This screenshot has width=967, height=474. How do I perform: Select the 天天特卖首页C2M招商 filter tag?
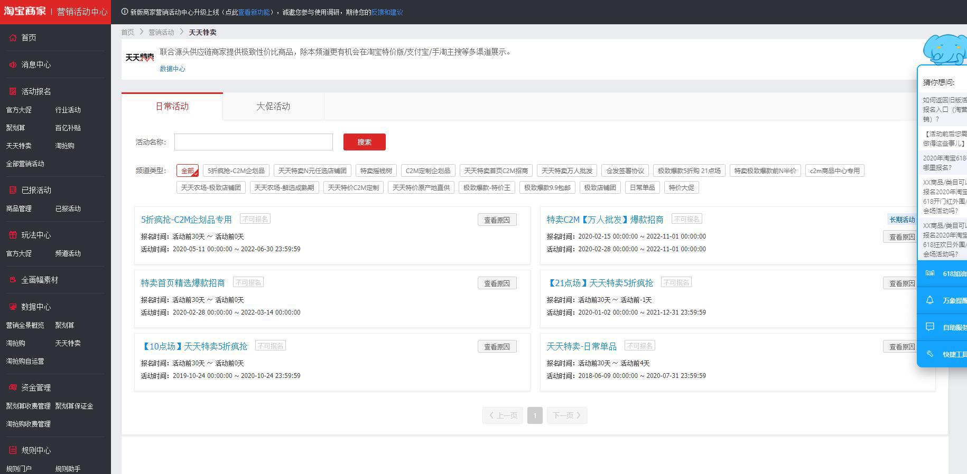click(496, 170)
